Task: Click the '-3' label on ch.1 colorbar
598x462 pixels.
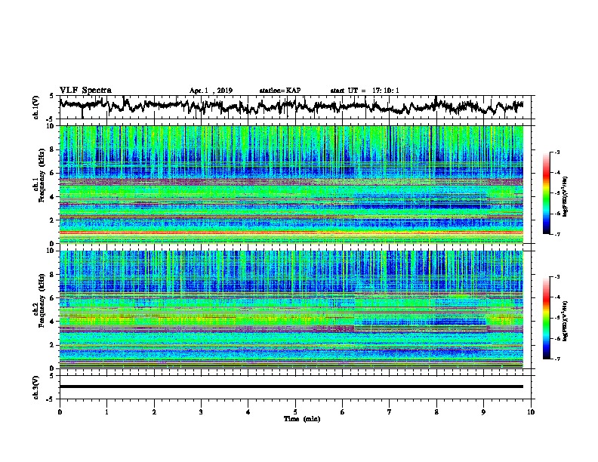Action: tap(556, 152)
